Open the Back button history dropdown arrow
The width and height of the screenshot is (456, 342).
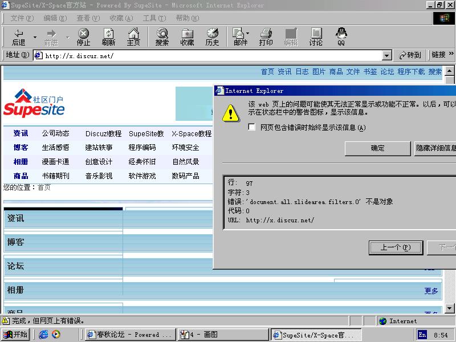pos(35,37)
